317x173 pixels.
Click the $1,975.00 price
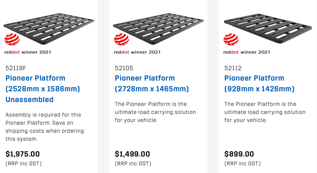(x=23, y=154)
